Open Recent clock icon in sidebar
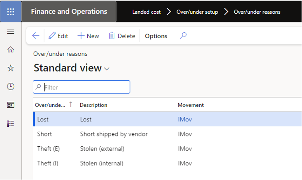Screen dimensions: 302x180 click(x=11, y=86)
